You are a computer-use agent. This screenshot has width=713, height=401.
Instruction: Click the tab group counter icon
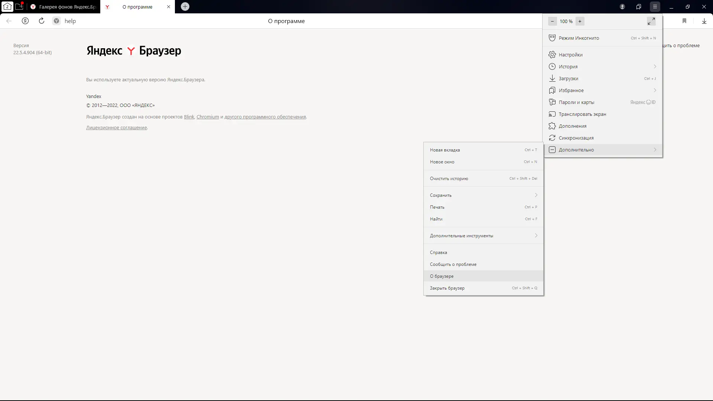[7, 7]
